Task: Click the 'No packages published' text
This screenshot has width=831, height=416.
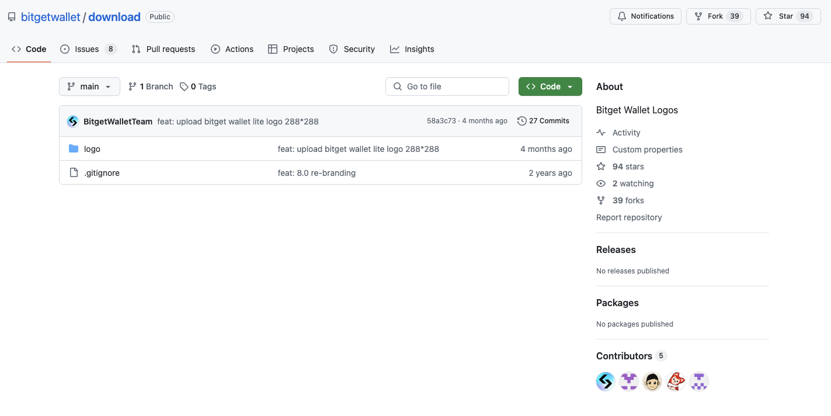Action: [x=635, y=324]
